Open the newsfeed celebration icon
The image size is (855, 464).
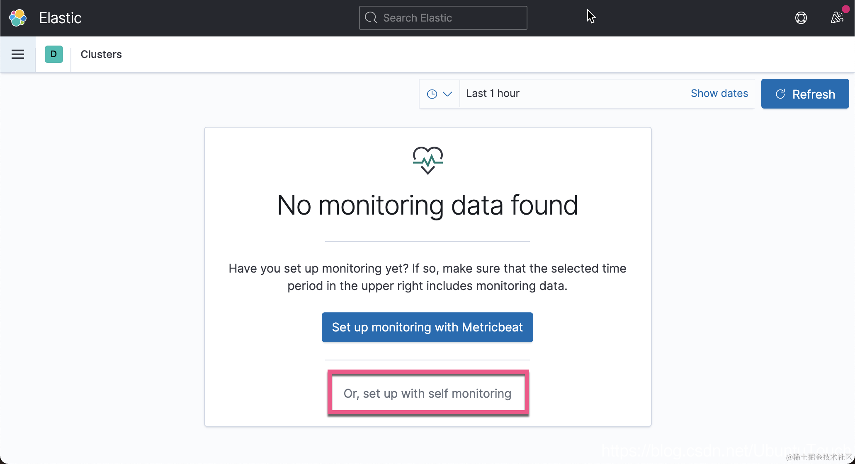pos(837,18)
